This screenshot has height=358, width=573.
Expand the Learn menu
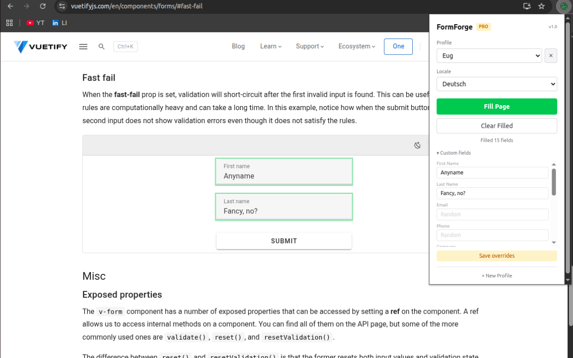pyautogui.click(x=270, y=46)
